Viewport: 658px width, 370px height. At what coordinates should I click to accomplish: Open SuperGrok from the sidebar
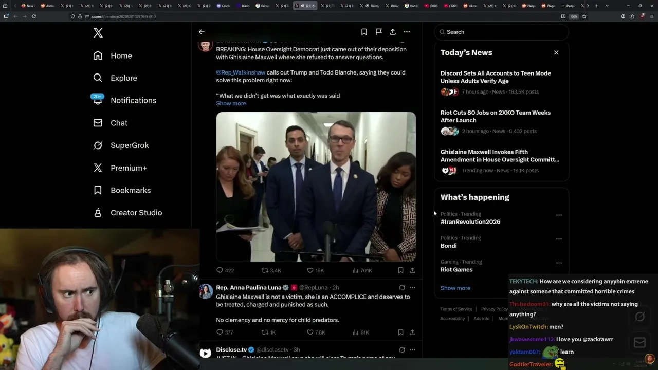point(121,145)
